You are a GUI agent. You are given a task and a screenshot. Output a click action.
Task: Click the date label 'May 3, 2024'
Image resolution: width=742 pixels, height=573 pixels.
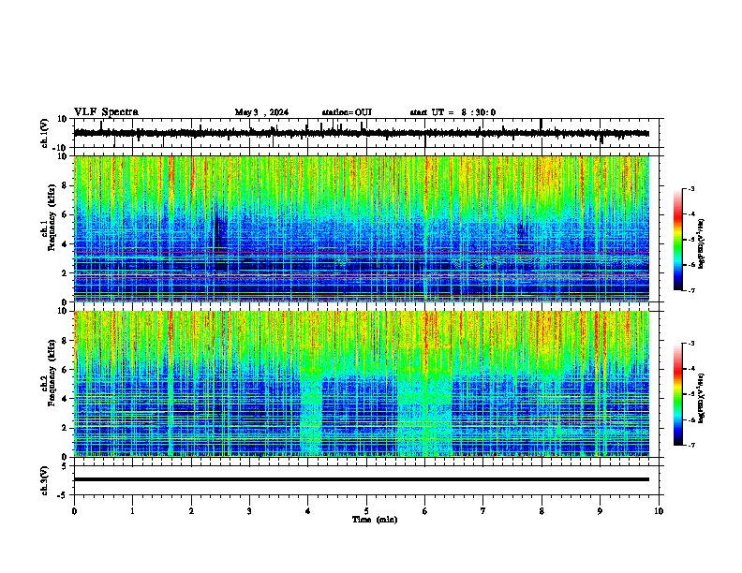[261, 112]
